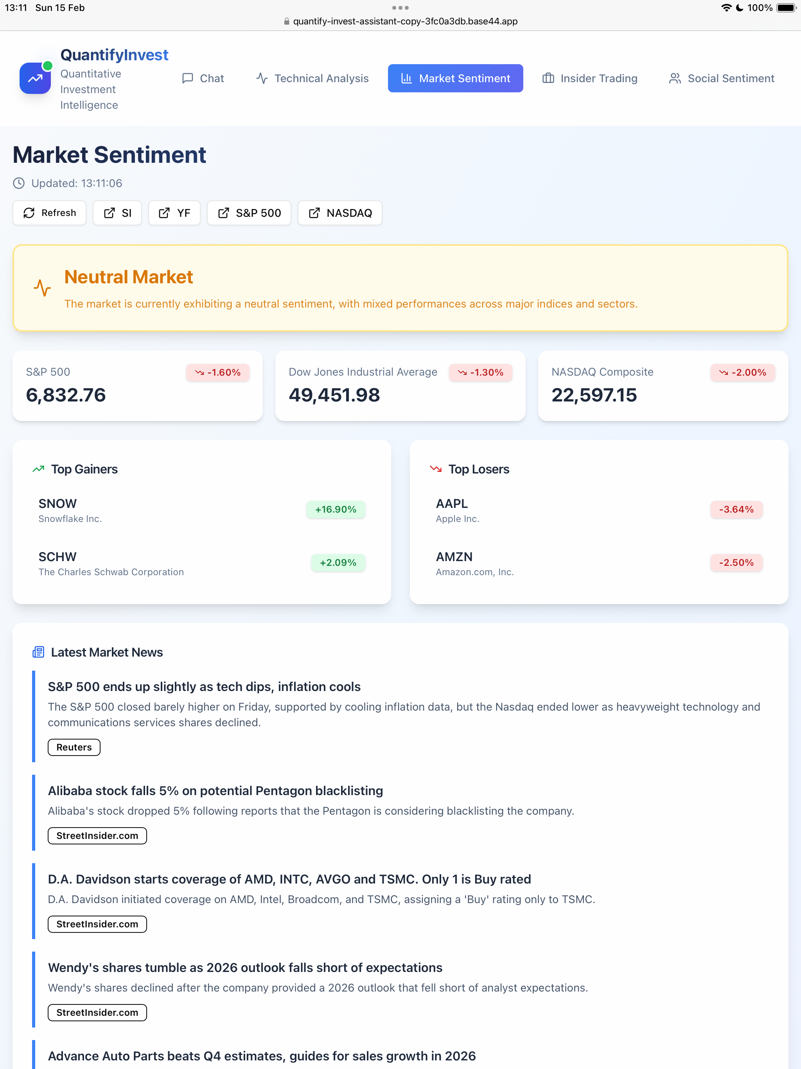Click the newspaper icon by Latest Market News
This screenshot has width=801, height=1069.
click(38, 652)
